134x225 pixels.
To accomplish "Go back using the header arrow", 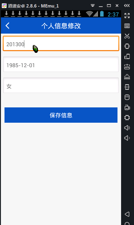I will [x=8, y=26].
